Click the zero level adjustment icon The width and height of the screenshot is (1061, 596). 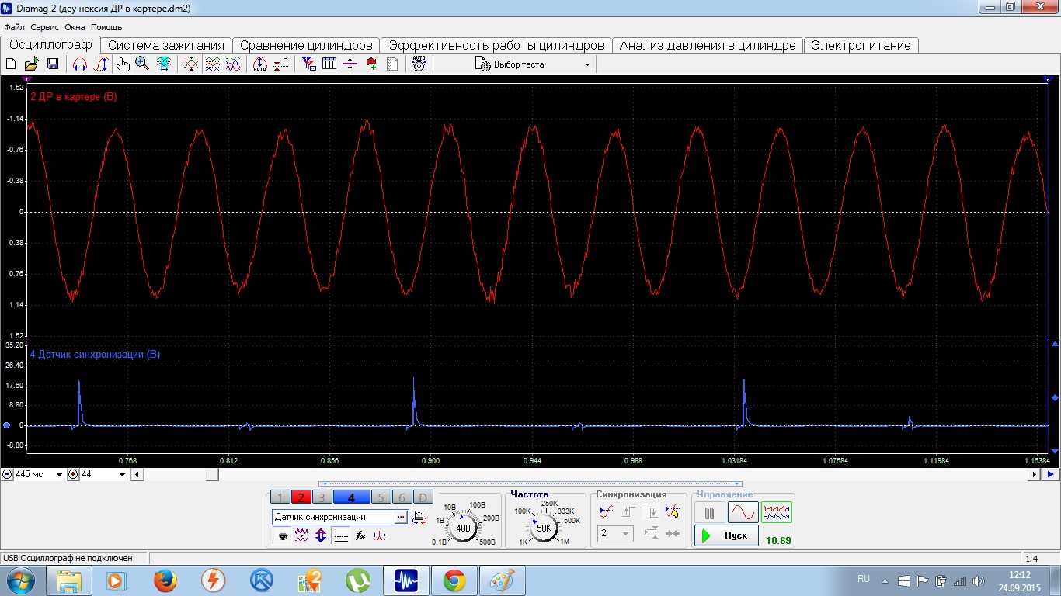coord(281,64)
